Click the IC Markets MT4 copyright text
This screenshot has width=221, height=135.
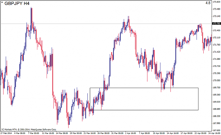click(29, 129)
